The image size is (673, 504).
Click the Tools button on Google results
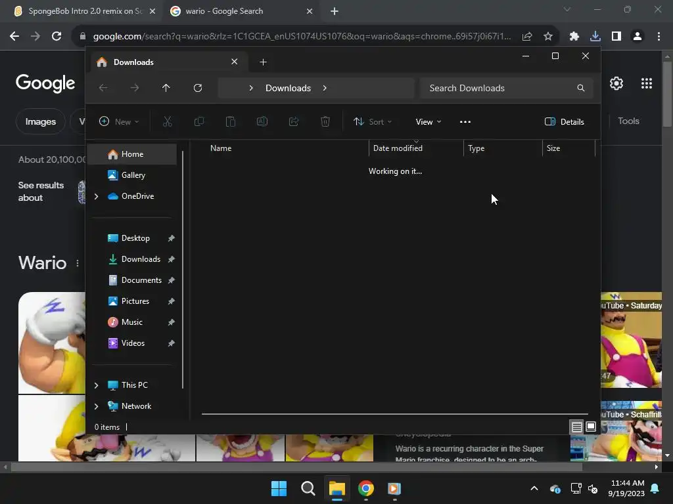628,121
